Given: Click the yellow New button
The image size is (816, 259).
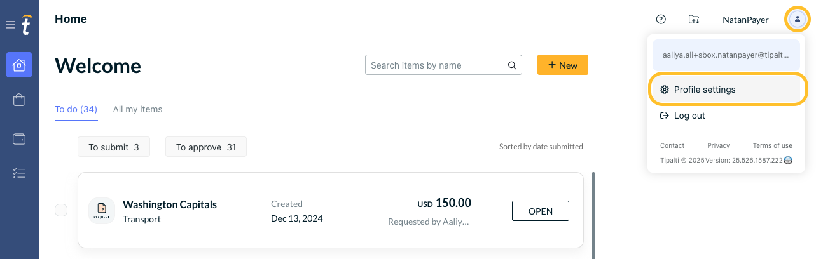Looking at the screenshot, I should (563, 65).
